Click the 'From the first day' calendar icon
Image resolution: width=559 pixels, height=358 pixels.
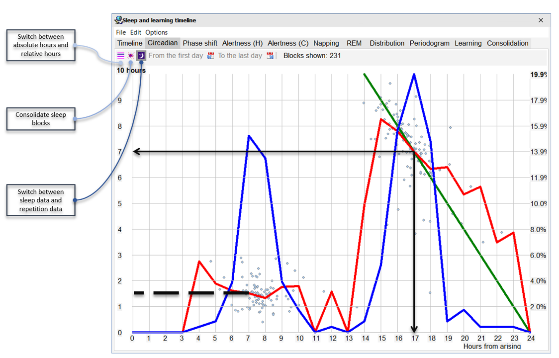point(211,56)
